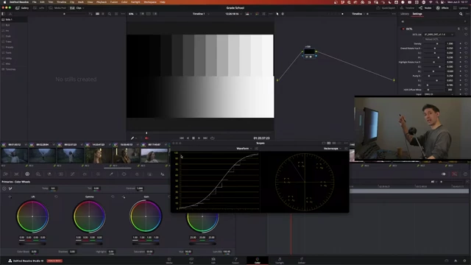The image size is (471, 265).
Task: Open node graph three-dot options
Action: (x=394, y=14)
